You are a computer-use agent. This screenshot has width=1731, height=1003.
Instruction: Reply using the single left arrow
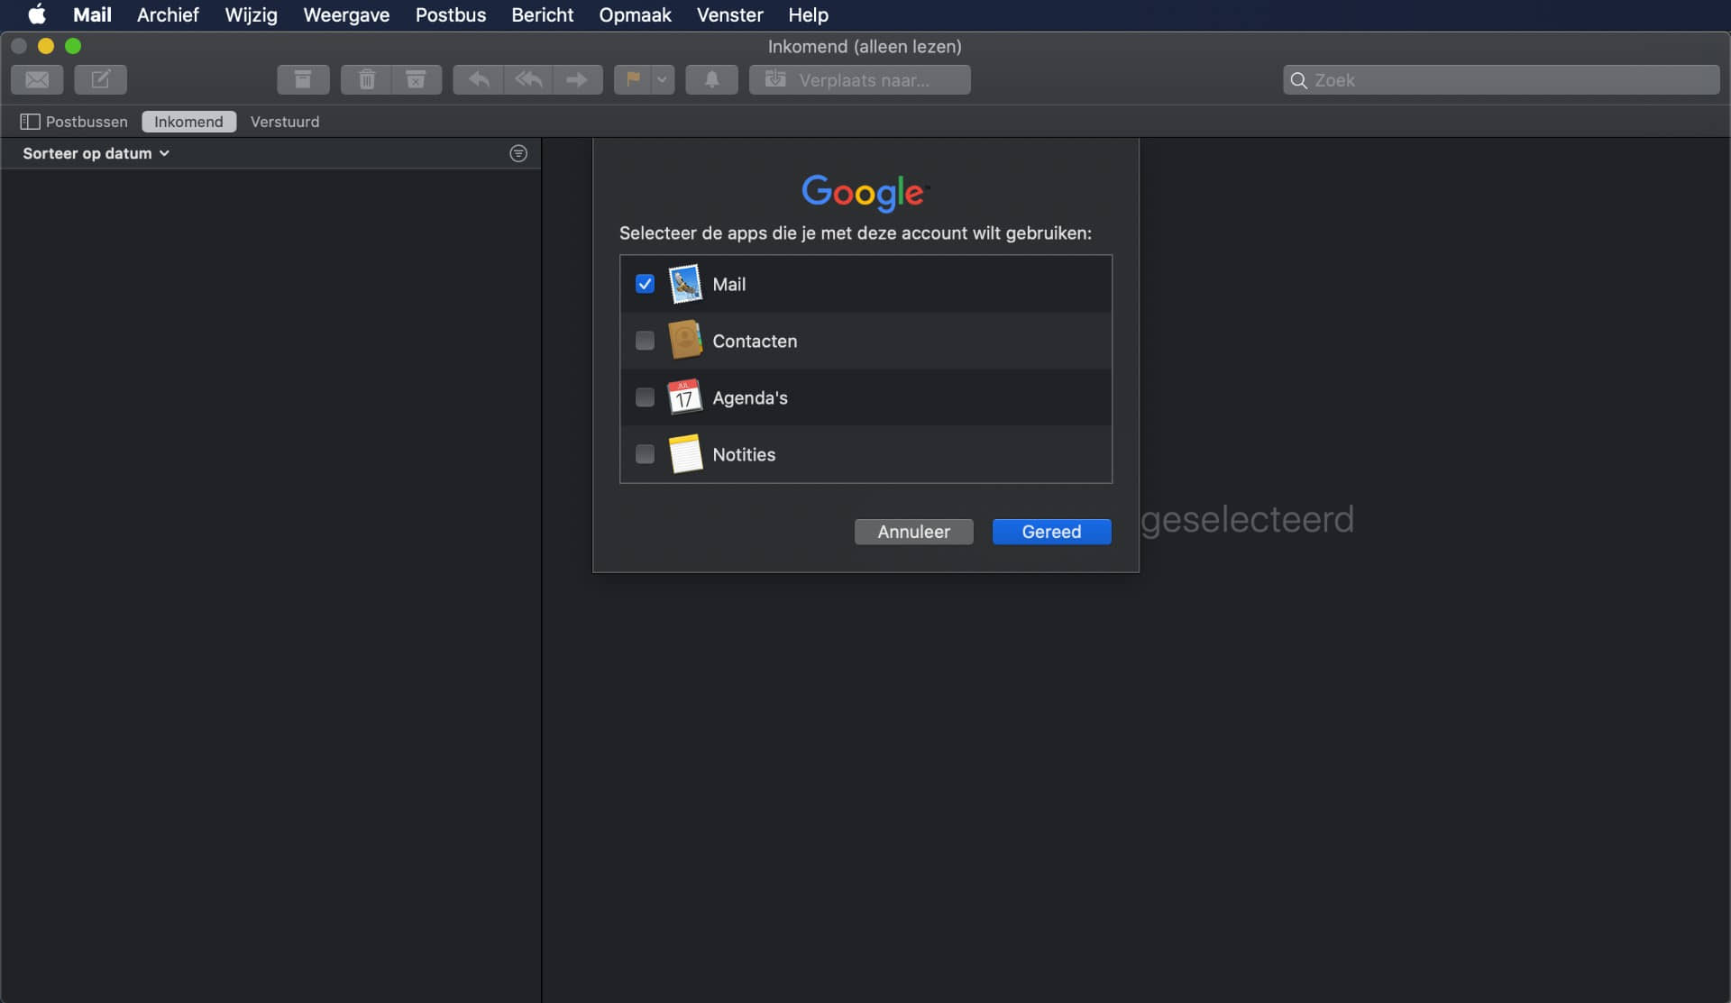pos(478,79)
